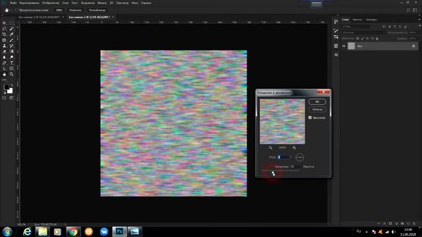Select the Crop tool

click(x=5, y=34)
